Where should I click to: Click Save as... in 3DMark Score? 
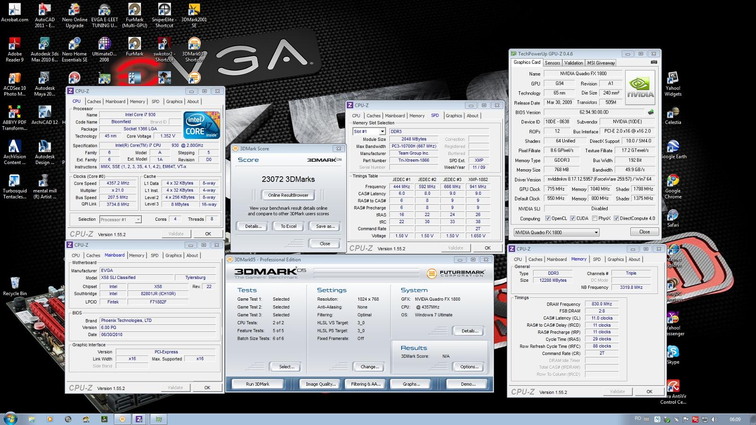325,226
